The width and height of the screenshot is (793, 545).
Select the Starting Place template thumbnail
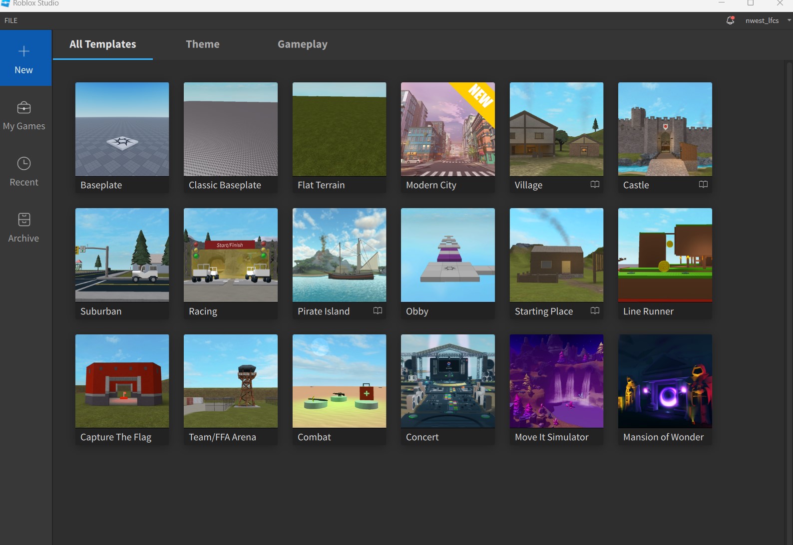pos(557,255)
